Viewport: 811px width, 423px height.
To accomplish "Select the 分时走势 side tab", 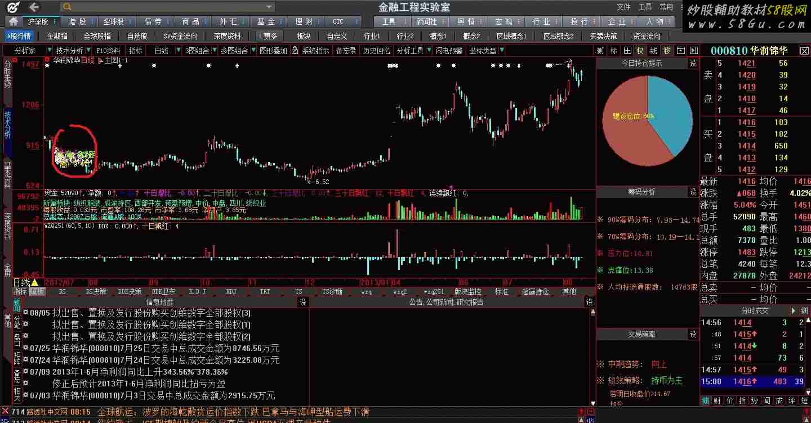I will pyautogui.click(x=7, y=74).
